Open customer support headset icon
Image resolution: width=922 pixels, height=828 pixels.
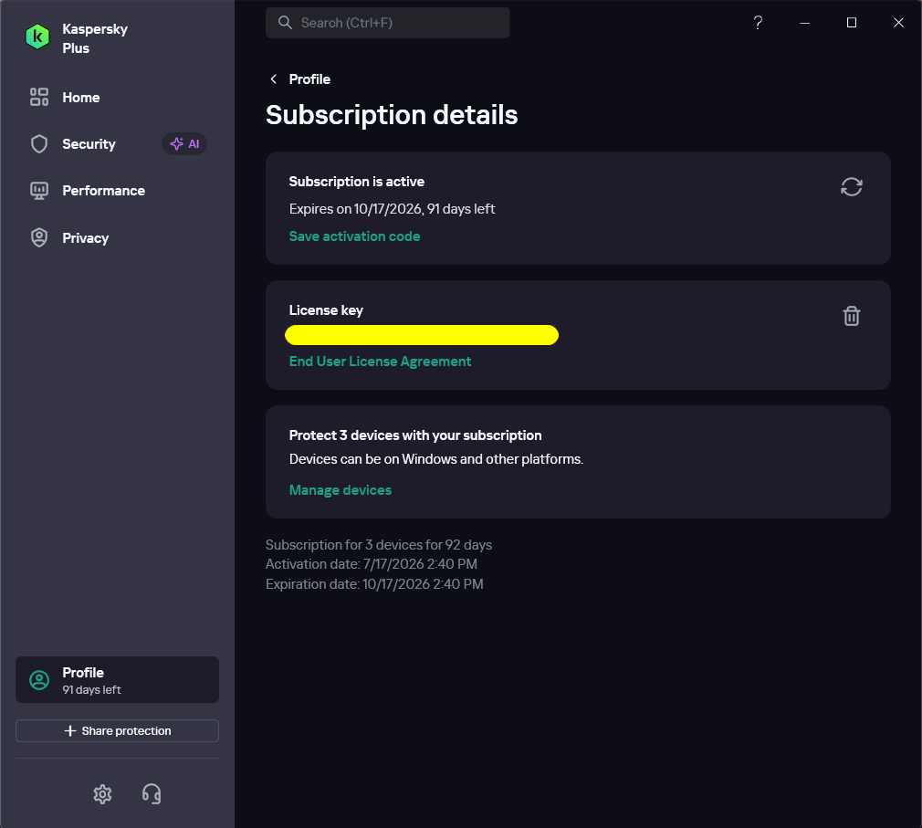pos(152,794)
